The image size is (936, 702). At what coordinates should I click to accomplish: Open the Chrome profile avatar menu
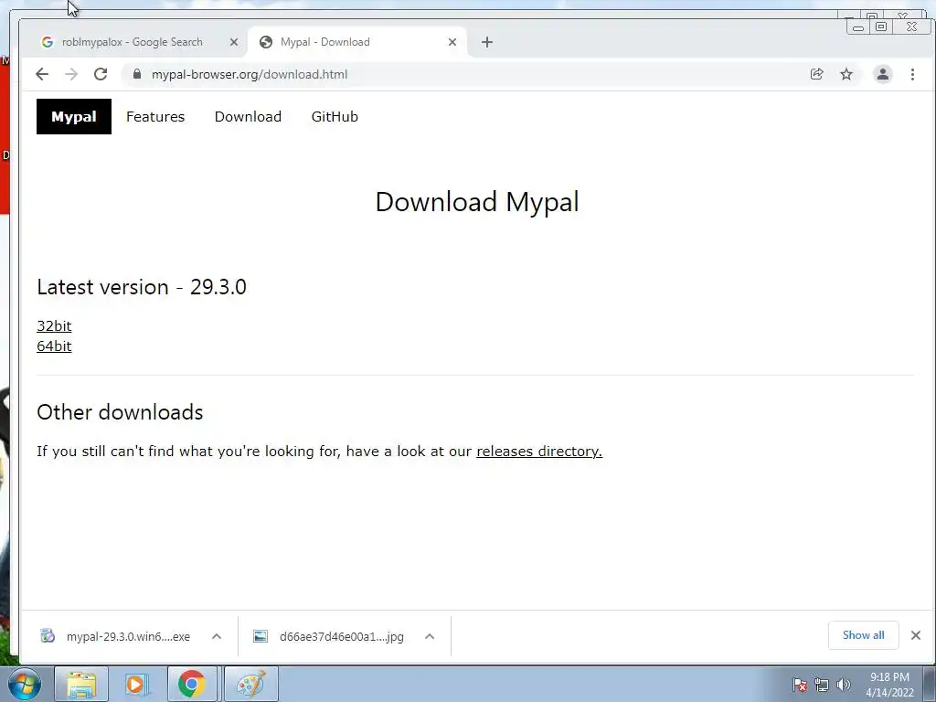click(x=882, y=74)
